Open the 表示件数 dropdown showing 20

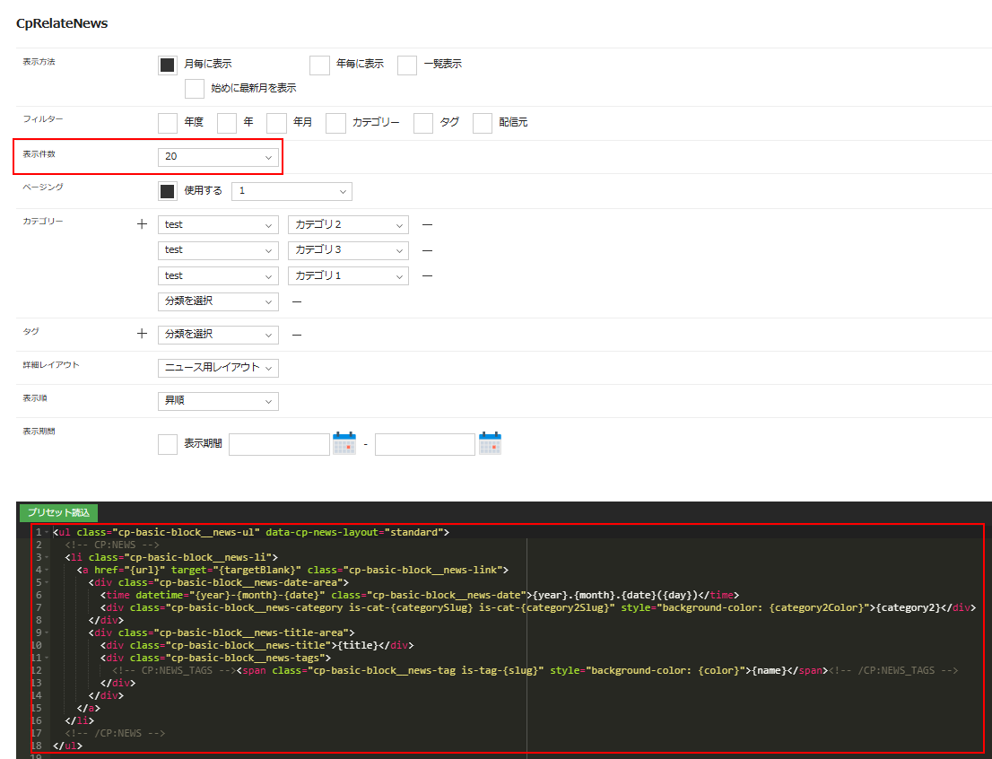coord(218,156)
